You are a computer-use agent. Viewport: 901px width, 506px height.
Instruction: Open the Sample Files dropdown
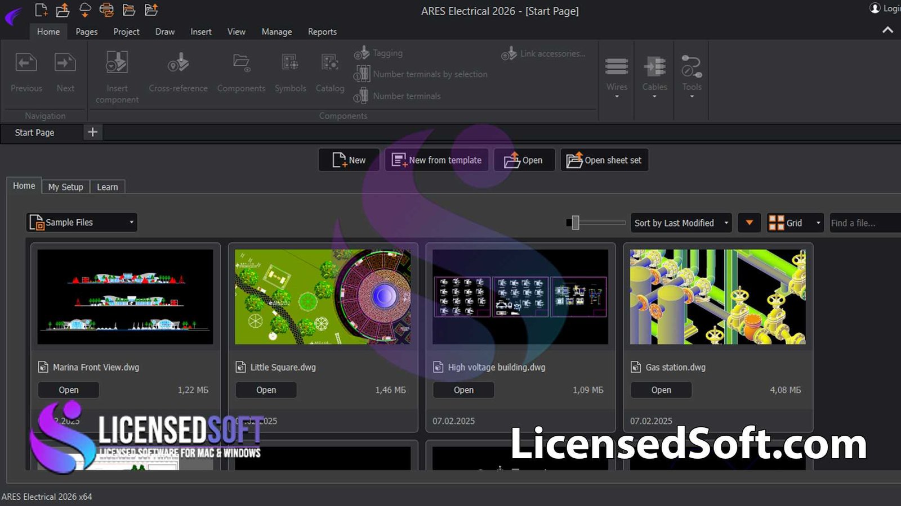point(82,222)
